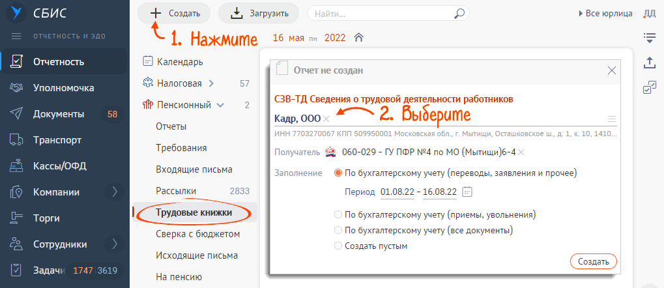
Task: Click the Создать button with plus
Action: 175,13
